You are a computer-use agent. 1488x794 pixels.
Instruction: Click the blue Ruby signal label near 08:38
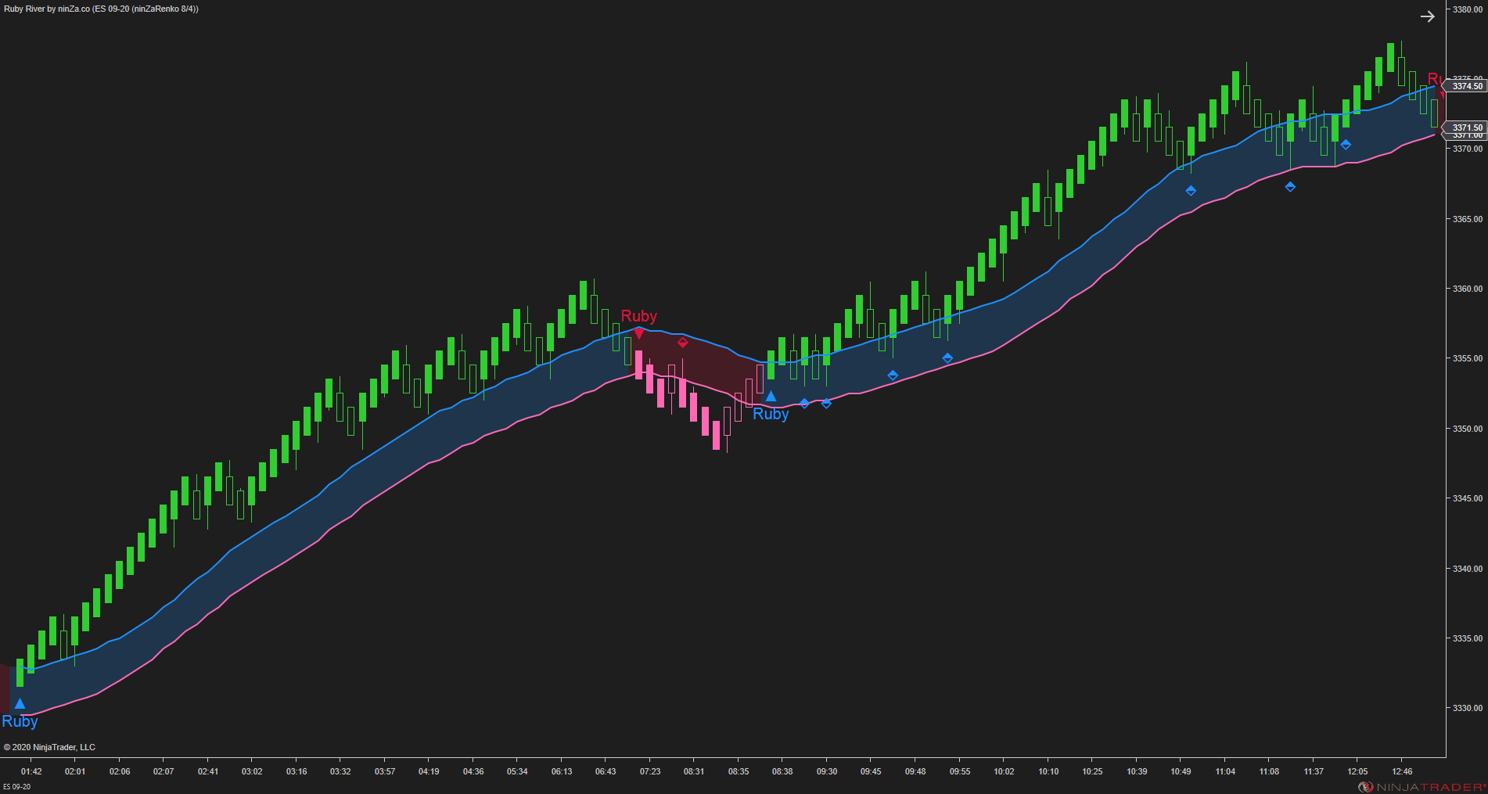click(x=771, y=414)
